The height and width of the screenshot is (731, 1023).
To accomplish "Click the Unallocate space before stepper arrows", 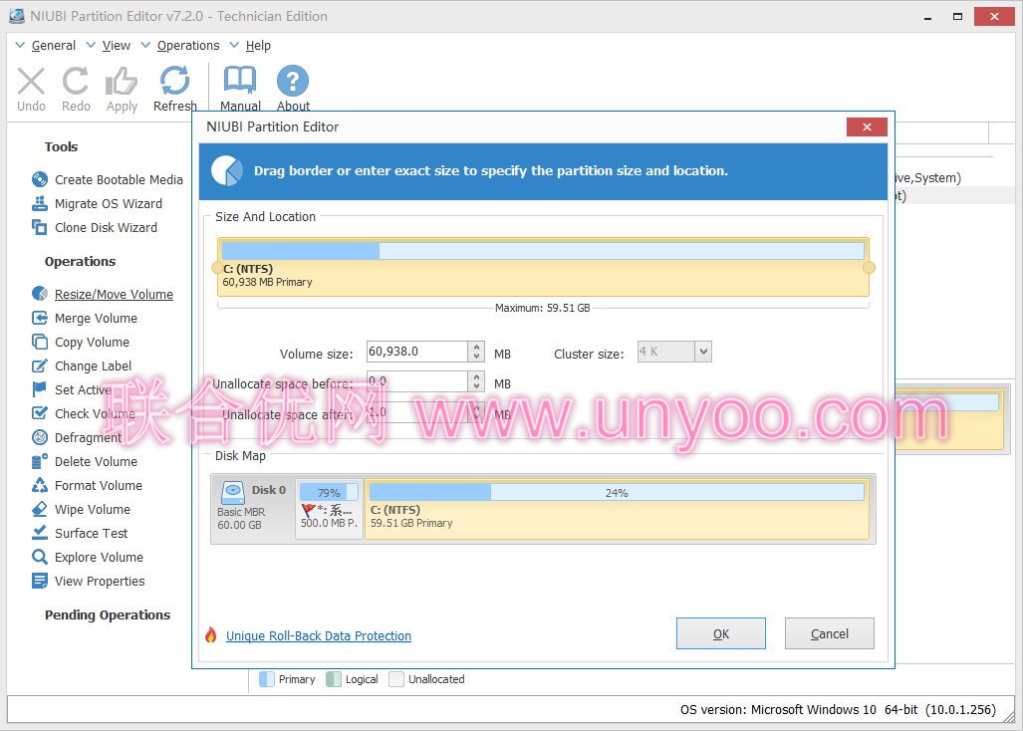I will [x=477, y=380].
